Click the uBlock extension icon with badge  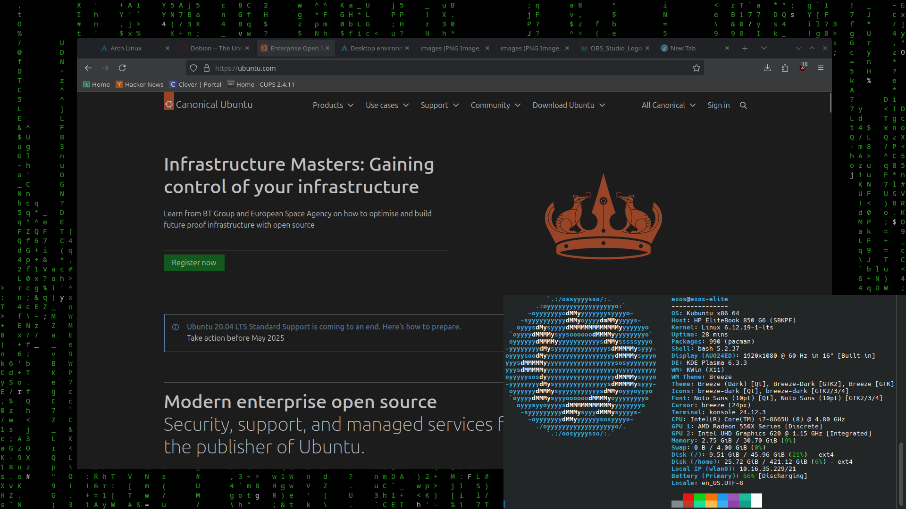click(803, 67)
